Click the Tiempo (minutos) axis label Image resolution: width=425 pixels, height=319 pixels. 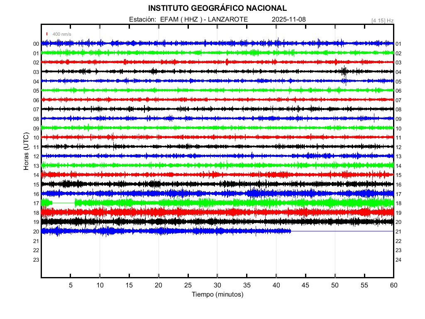click(217, 294)
